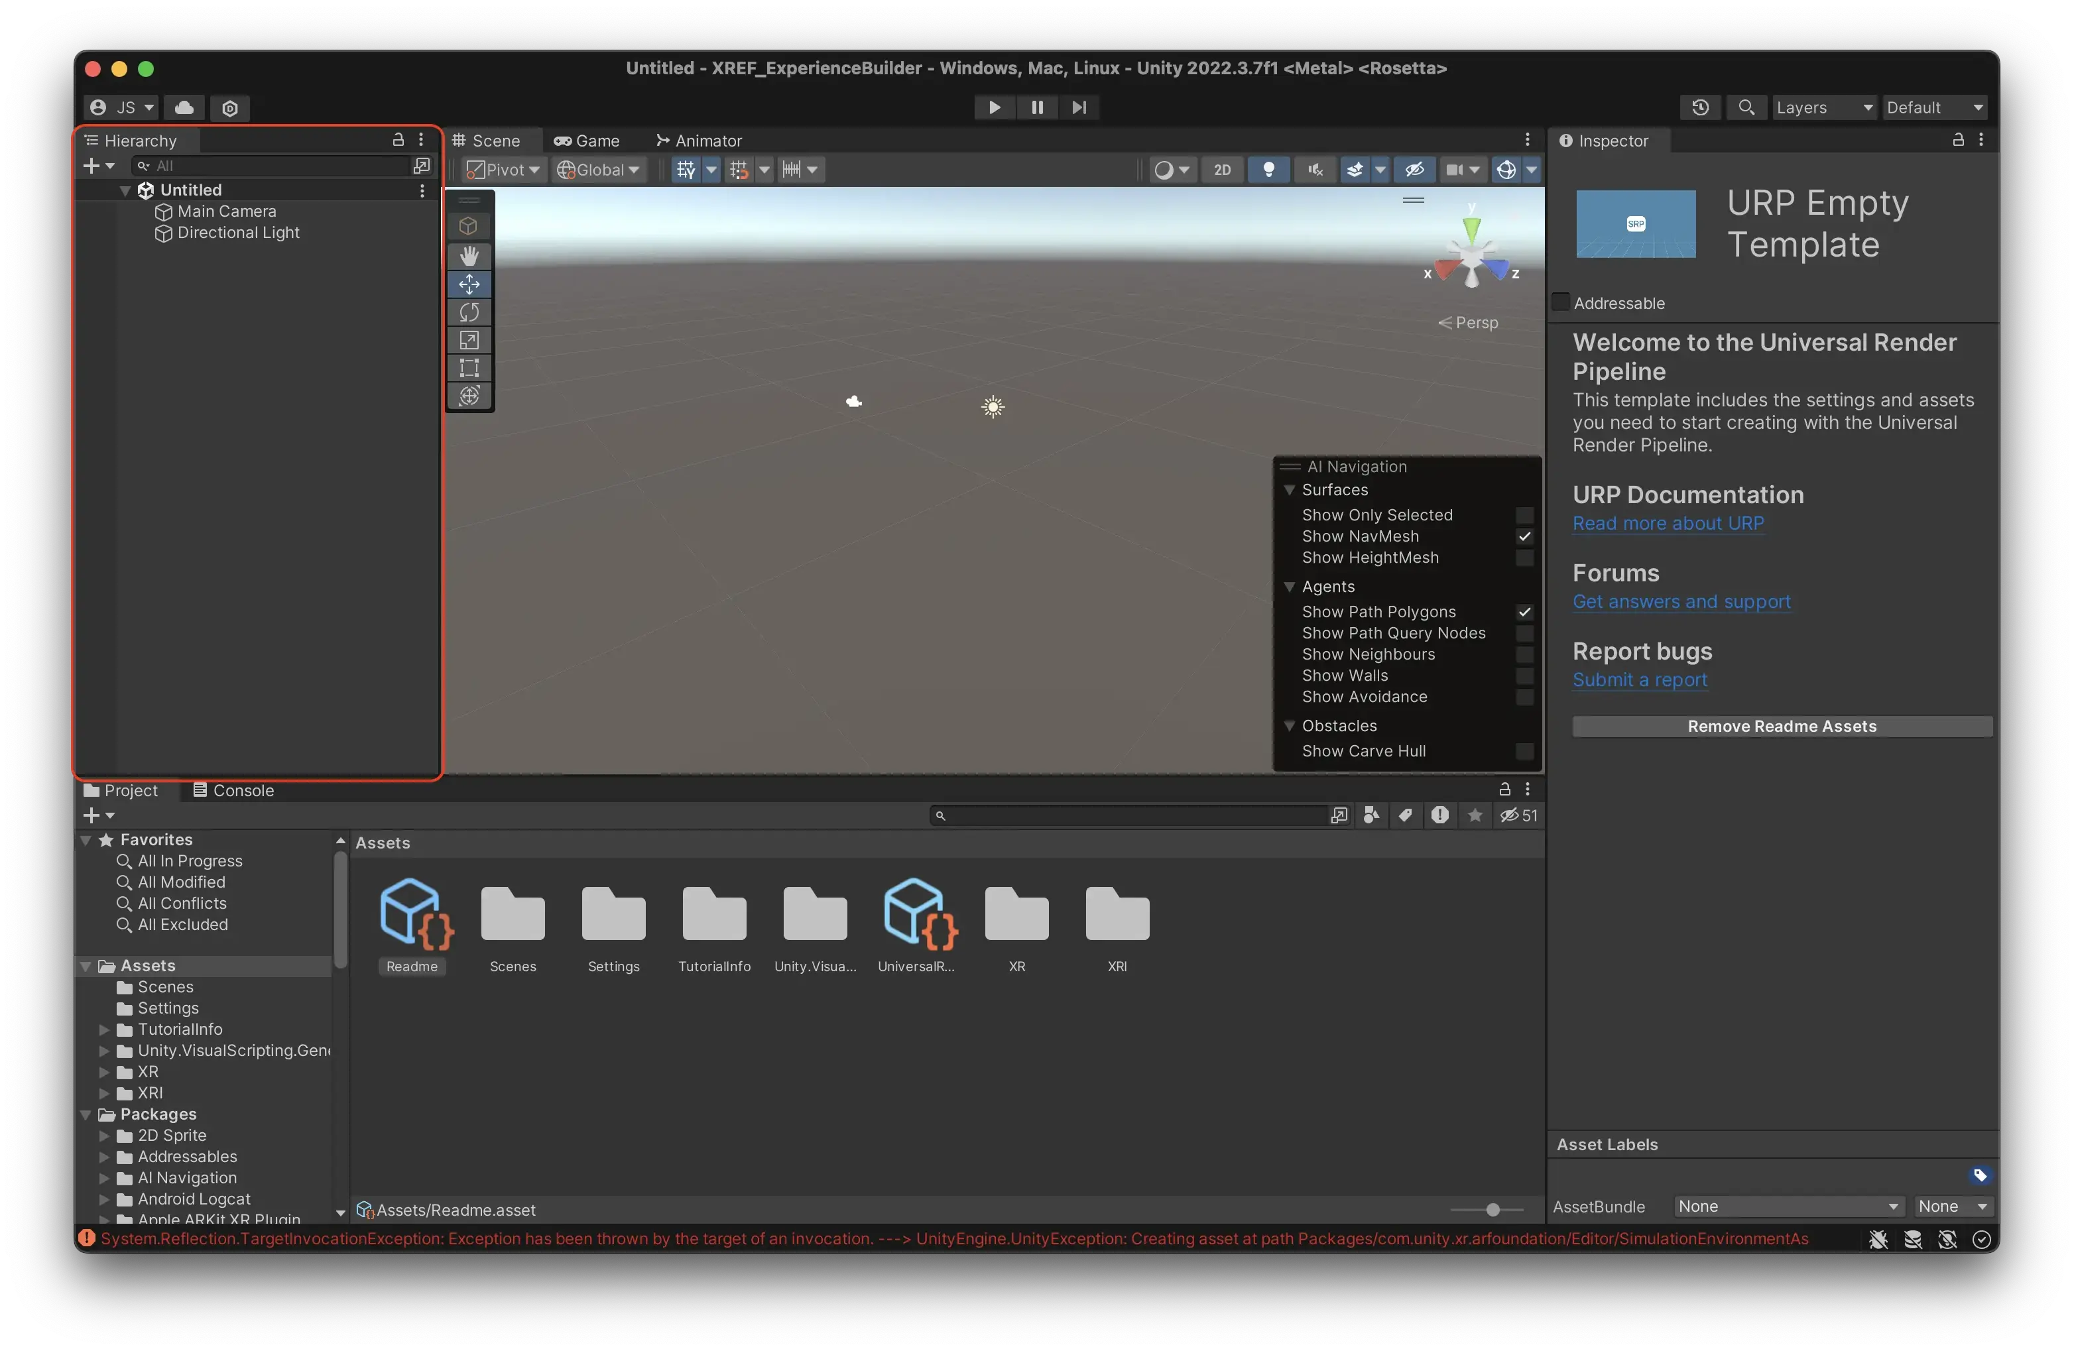The height and width of the screenshot is (1351, 2074).
Task: Open Read more about URP link
Action: (x=1668, y=524)
